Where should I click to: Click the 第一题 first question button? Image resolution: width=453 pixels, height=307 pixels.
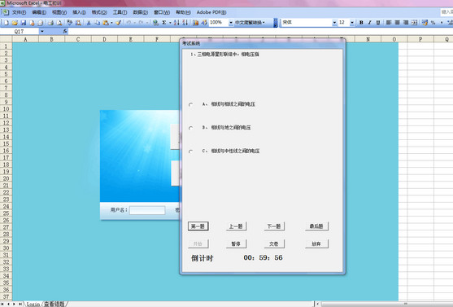point(198,226)
